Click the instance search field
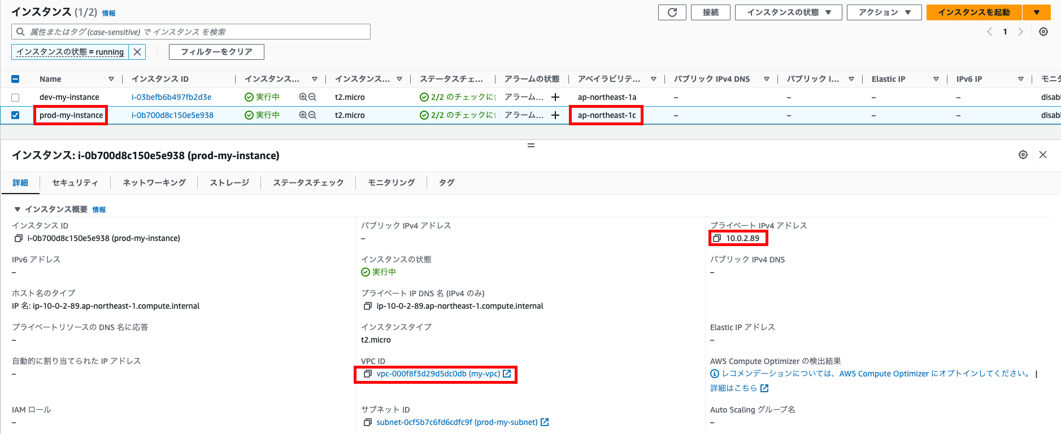 191,32
